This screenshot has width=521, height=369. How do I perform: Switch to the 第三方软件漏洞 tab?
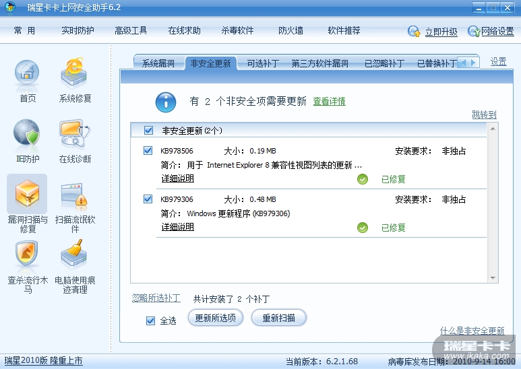click(x=319, y=63)
